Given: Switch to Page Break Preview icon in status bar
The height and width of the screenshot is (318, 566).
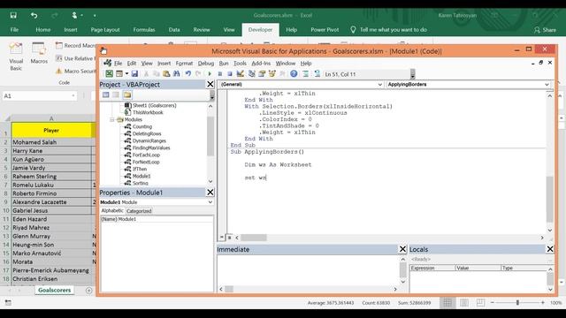Looking at the screenshot, I should pos(480,302).
